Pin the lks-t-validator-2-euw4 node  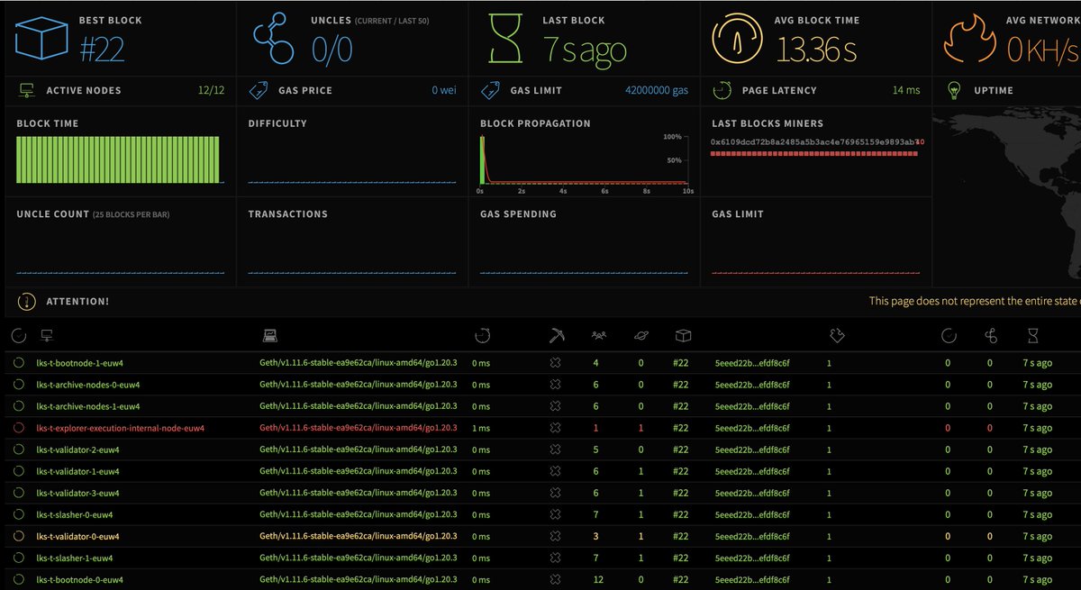19,449
